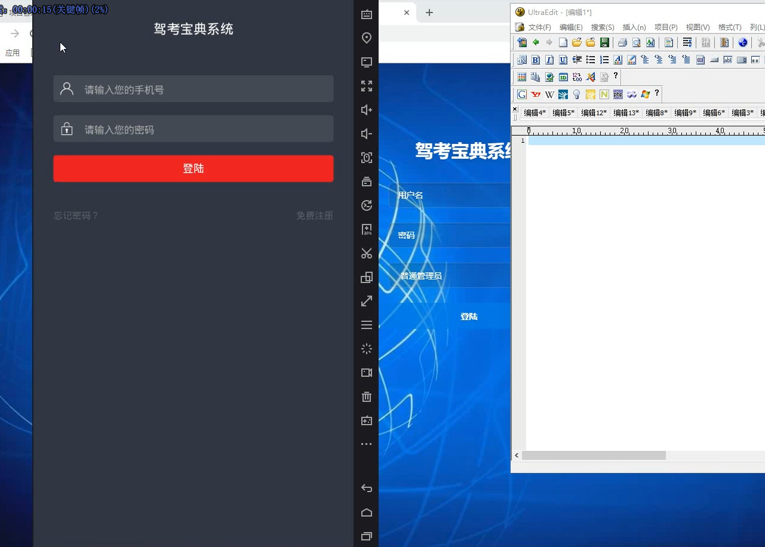This screenshot has height=547, width=765.
Task: Click the app password input field
Action: point(193,129)
